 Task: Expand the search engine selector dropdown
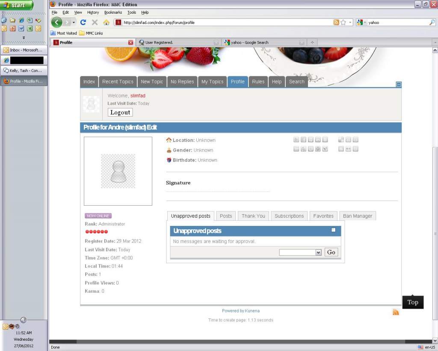[x=361, y=22]
